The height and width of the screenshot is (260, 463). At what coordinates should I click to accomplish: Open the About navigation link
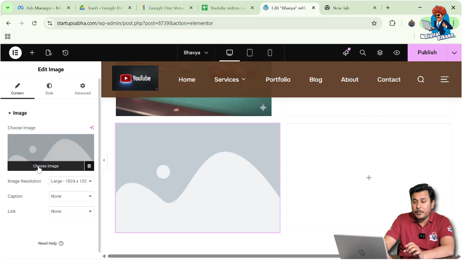349,79
